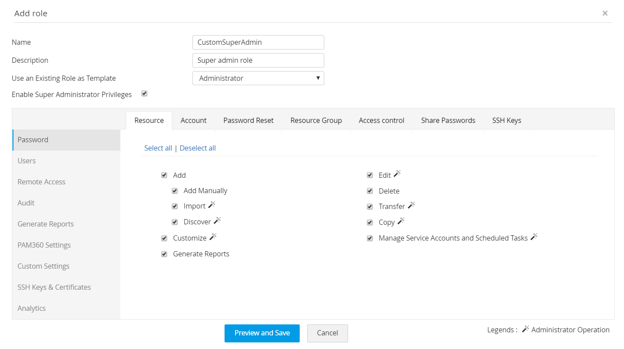The image size is (624, 349).
Task: Click the wand icon beside Discover
Action: coord(217,221)
